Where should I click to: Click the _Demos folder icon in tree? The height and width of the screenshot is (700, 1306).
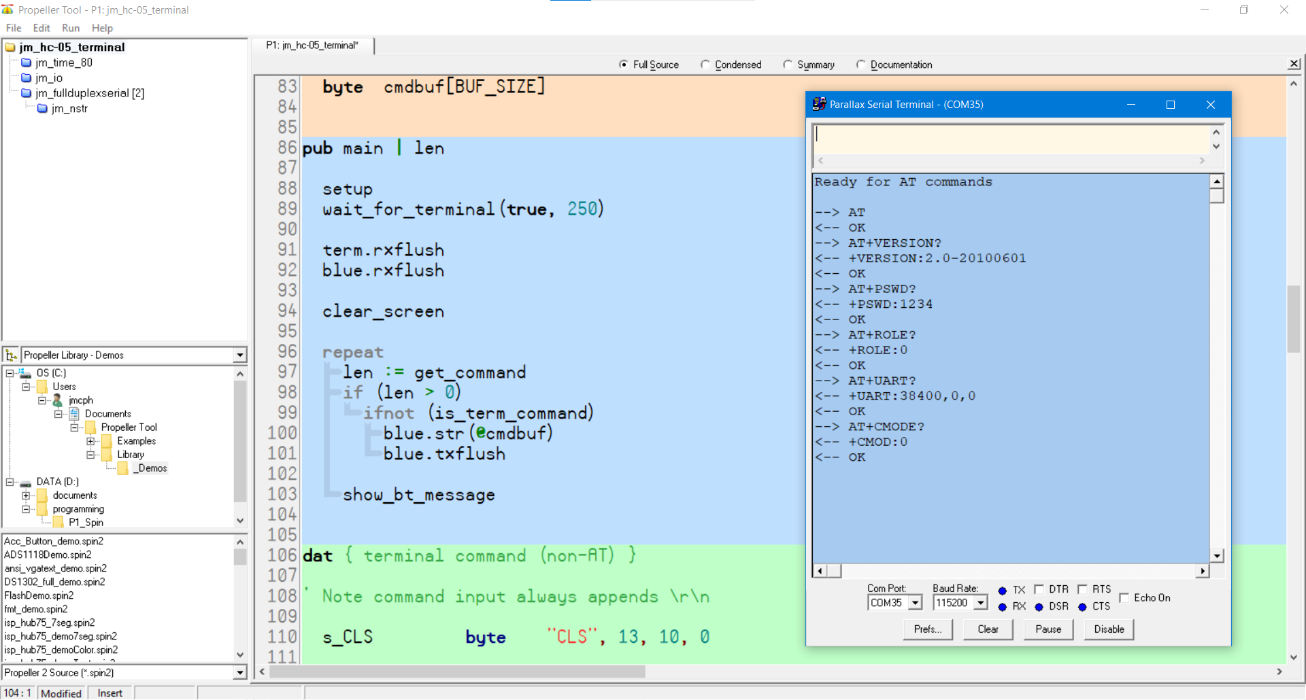123,468
